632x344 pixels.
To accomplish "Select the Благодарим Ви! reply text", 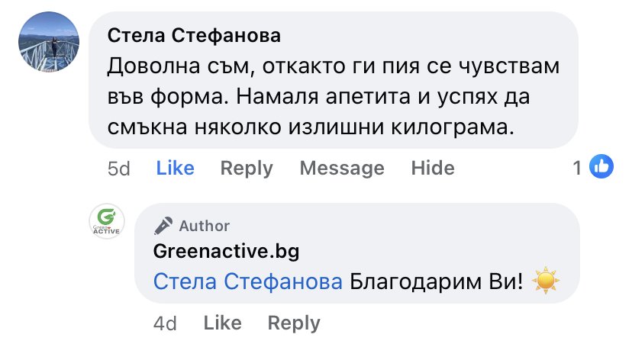I will click(x=436, y=281).
